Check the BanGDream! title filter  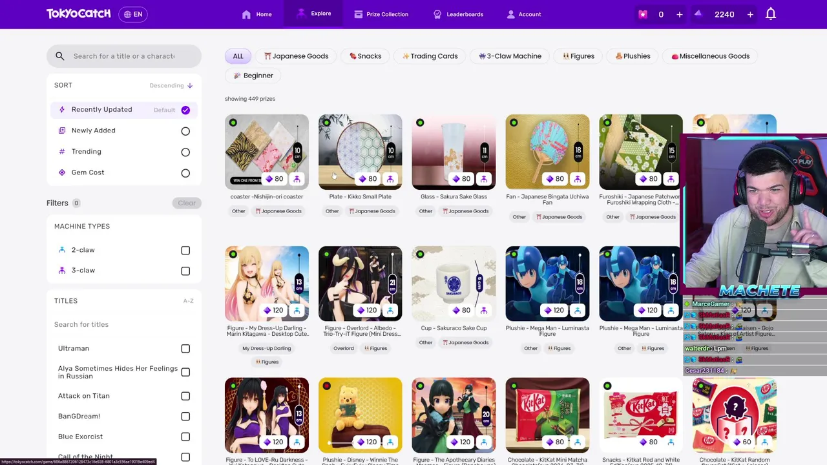[185, 417]
